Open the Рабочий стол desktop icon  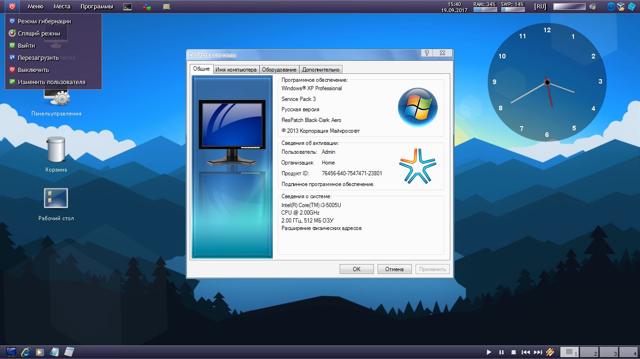pyautogui.click(x=56, y=199)
